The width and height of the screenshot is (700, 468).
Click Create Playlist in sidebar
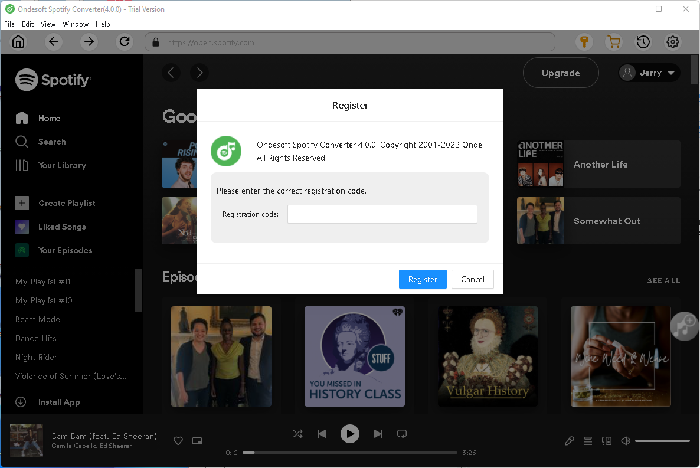coord(55,203)
